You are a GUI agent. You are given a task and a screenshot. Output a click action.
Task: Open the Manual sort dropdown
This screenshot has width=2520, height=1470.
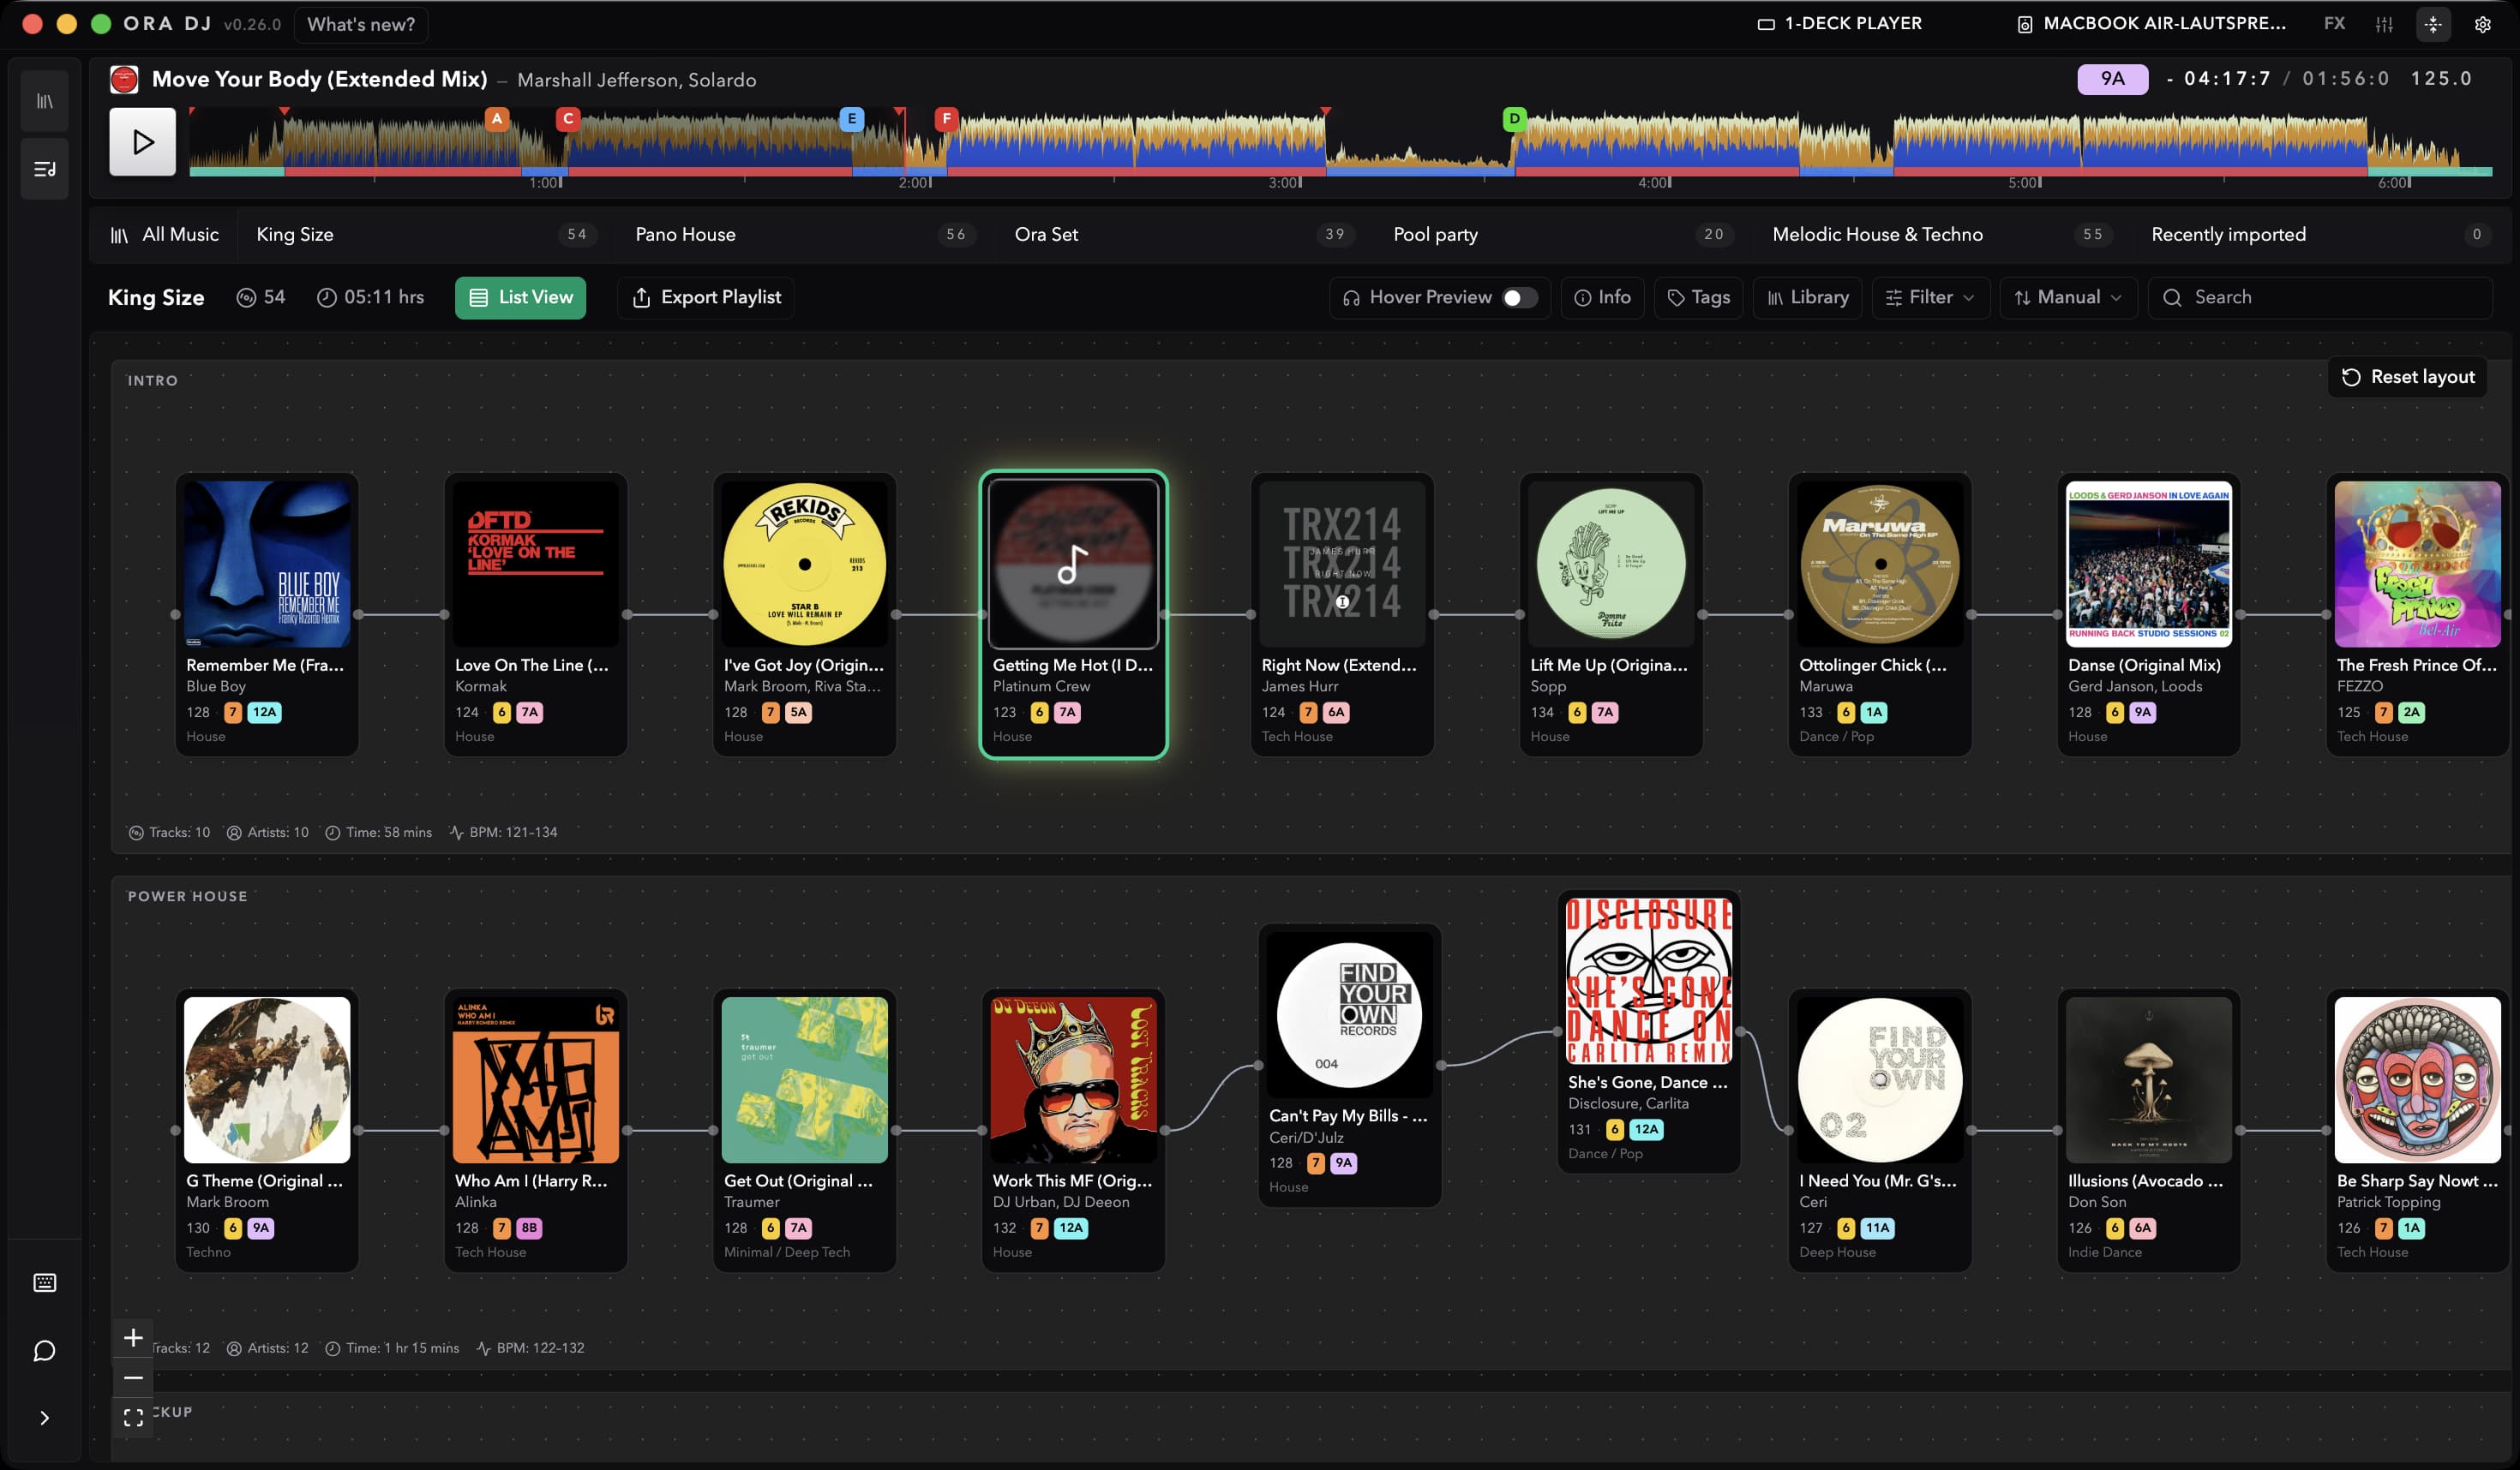2068,298
